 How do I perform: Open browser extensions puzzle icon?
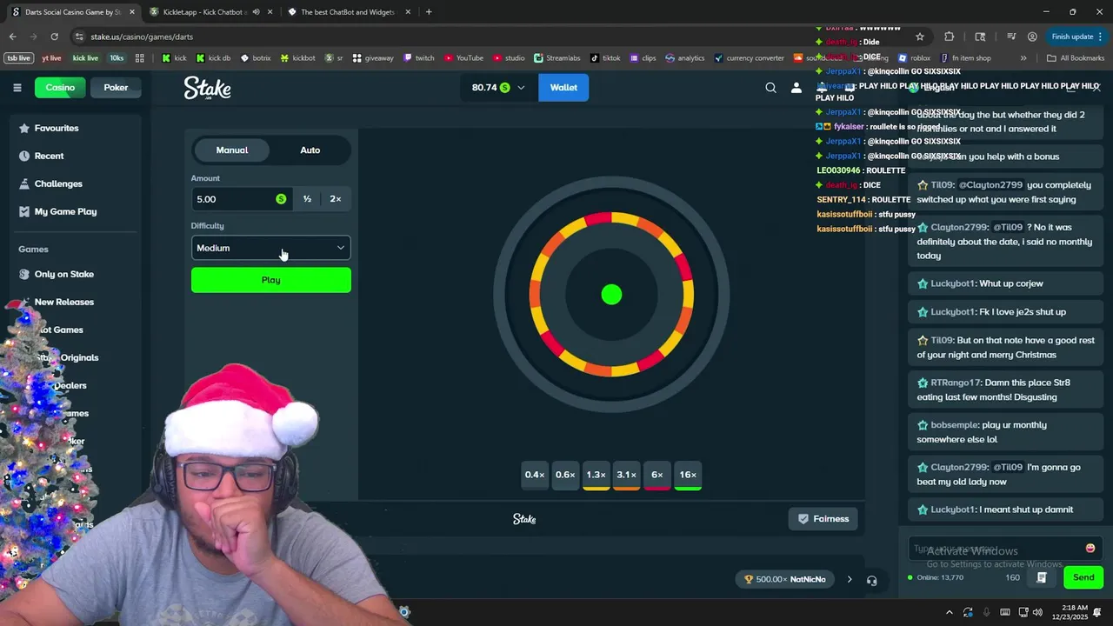click(x=949, y=37)
